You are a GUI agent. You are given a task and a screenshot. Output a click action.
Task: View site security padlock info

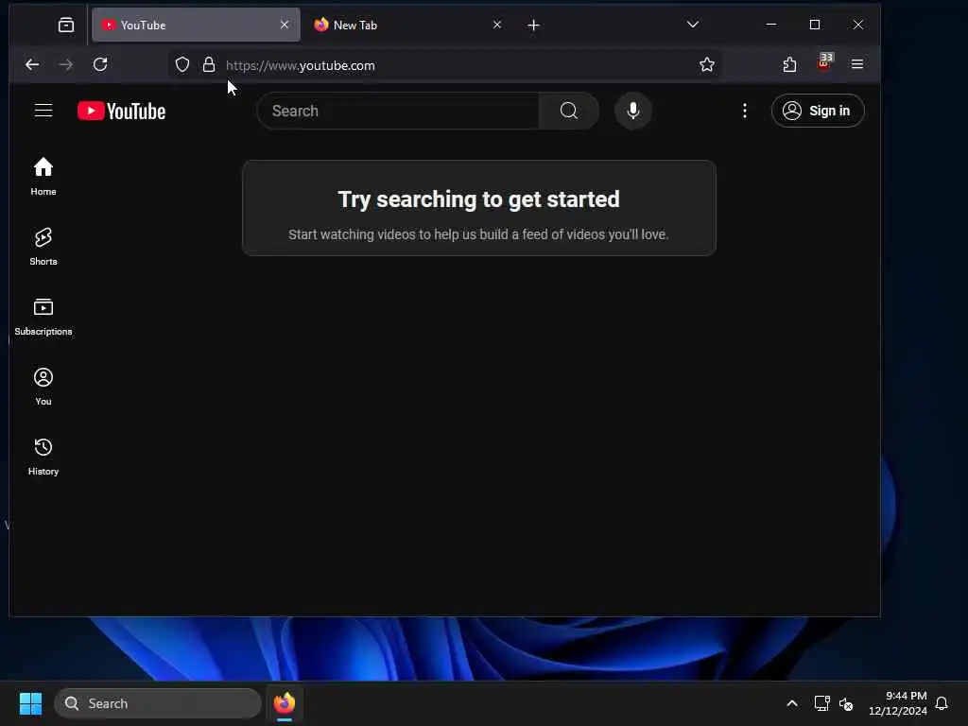click(x=209, y=65)
